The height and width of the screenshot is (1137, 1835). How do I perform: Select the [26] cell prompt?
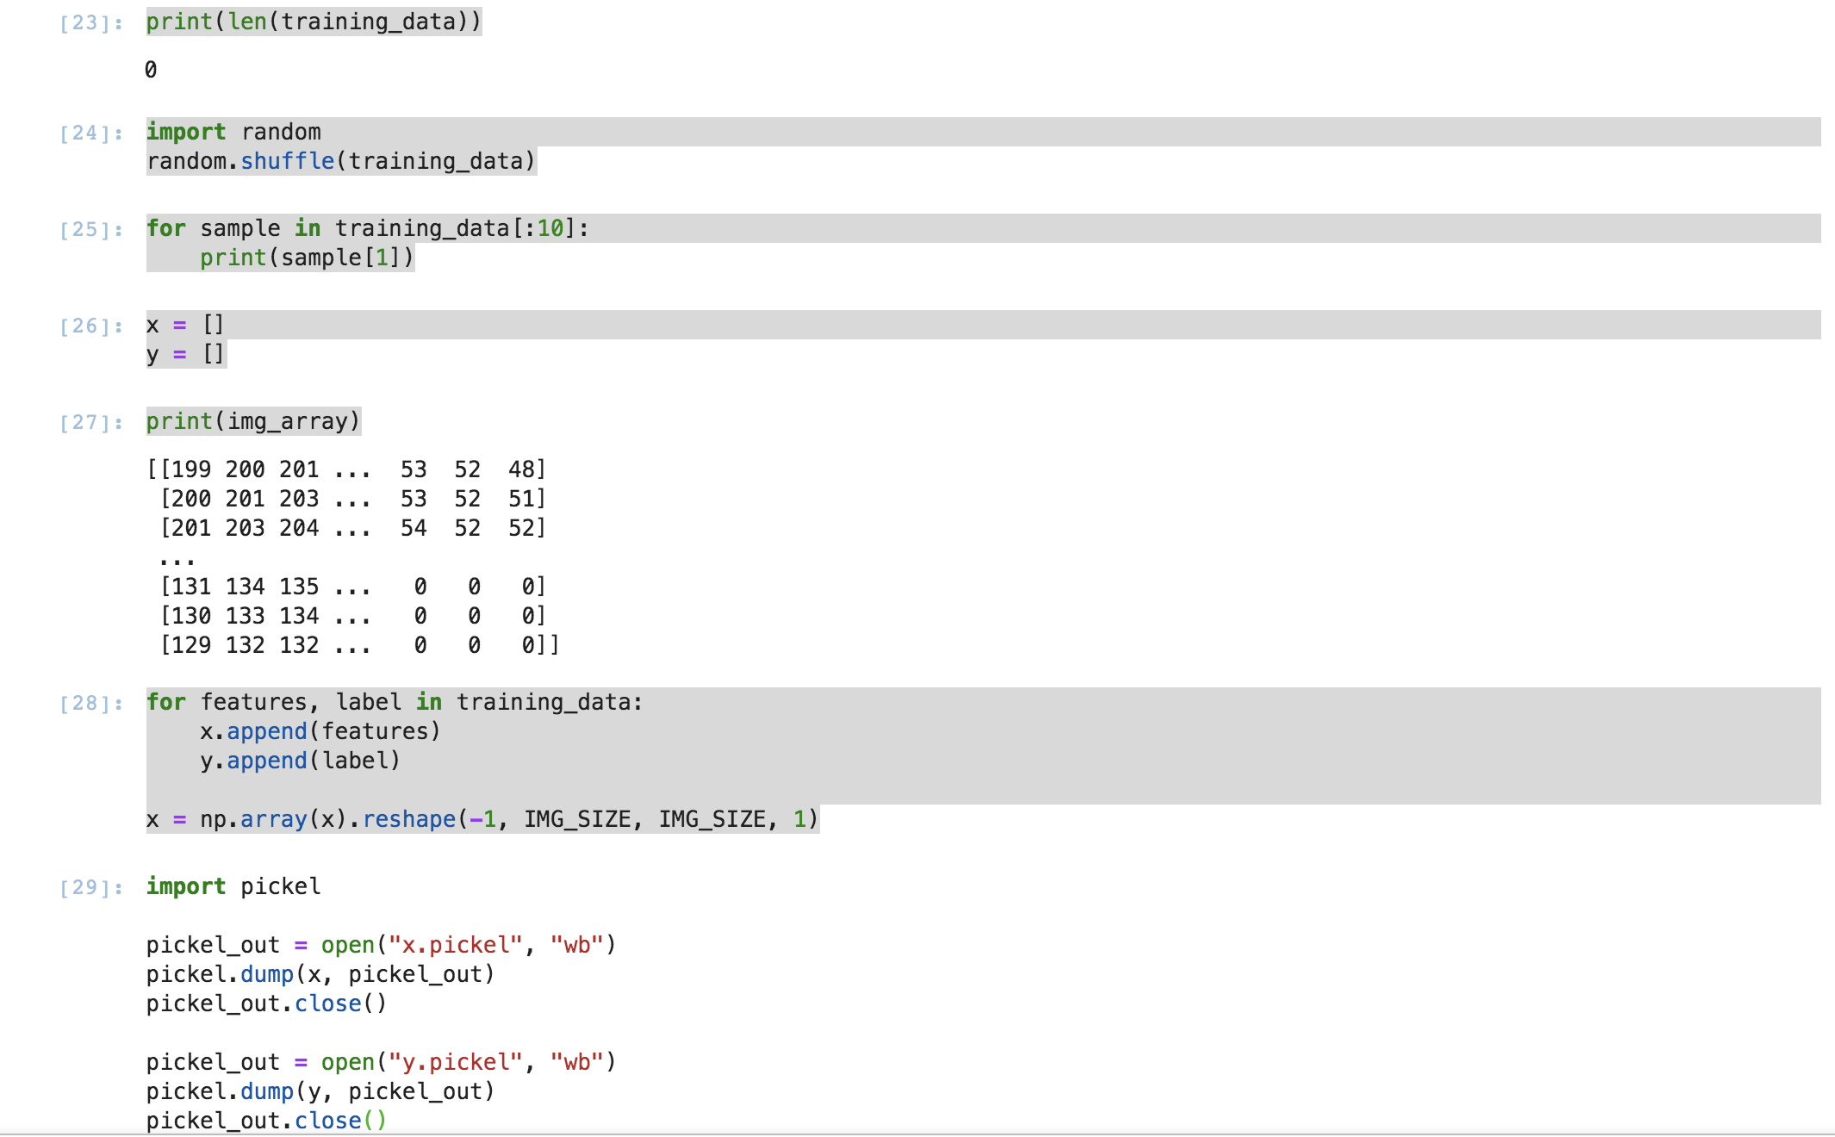(x=90, y=326)
